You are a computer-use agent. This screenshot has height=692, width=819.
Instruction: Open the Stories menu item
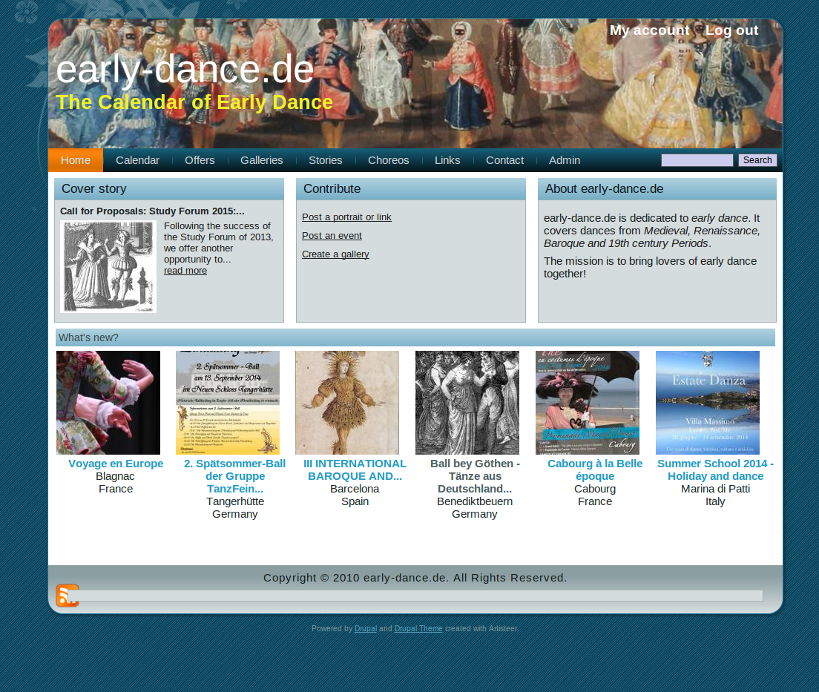326,160
